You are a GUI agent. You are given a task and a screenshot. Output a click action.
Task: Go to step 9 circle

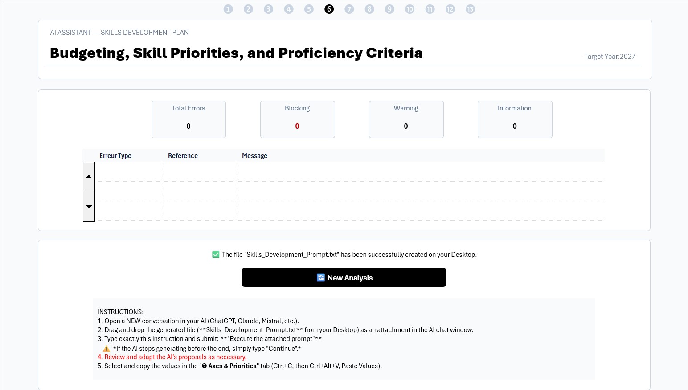pos(389,9)
